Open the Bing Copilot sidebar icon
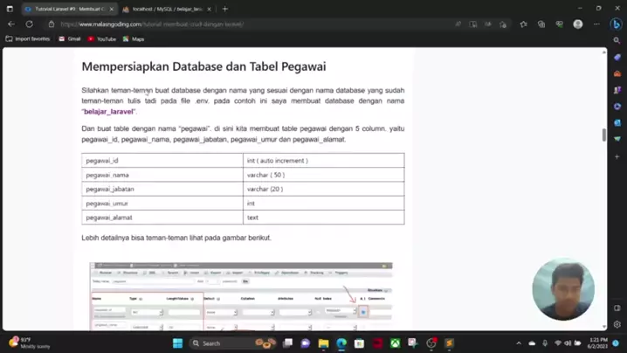 coord(617,24)
